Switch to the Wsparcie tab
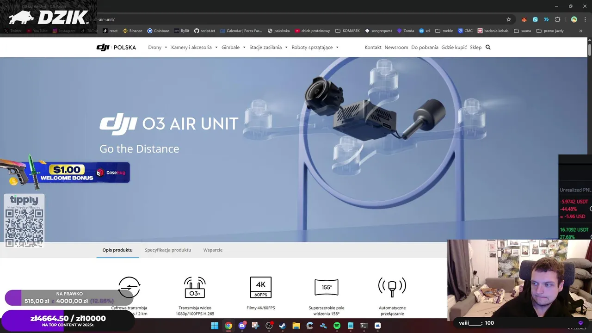The image size is (592, 333). point(213,250)
